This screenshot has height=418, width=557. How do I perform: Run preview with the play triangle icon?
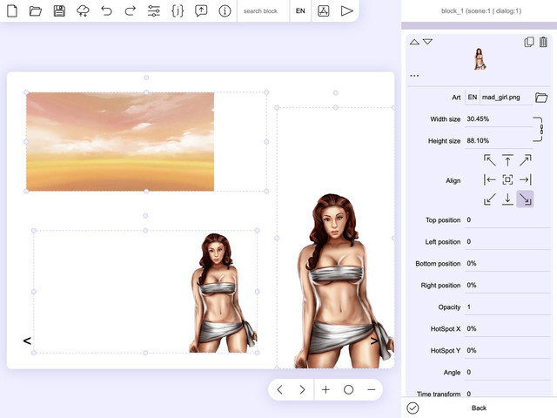tap(346, 11)
